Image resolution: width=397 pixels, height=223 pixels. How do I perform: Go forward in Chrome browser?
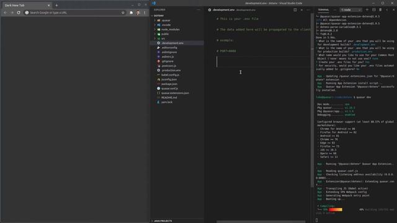click(12, 12)
